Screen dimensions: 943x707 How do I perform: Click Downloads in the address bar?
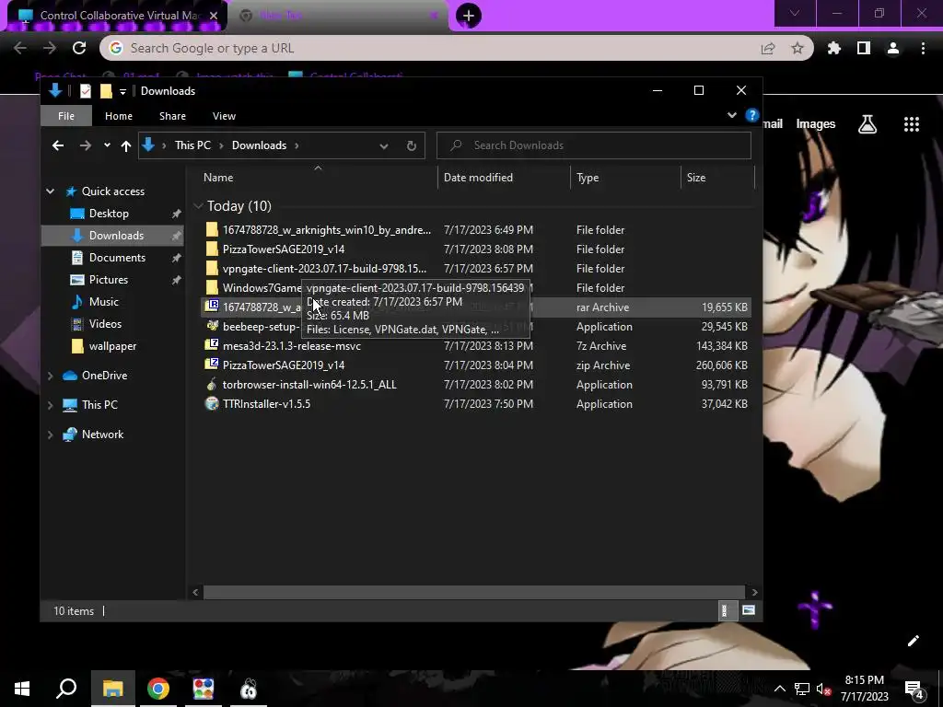(259, 145)
